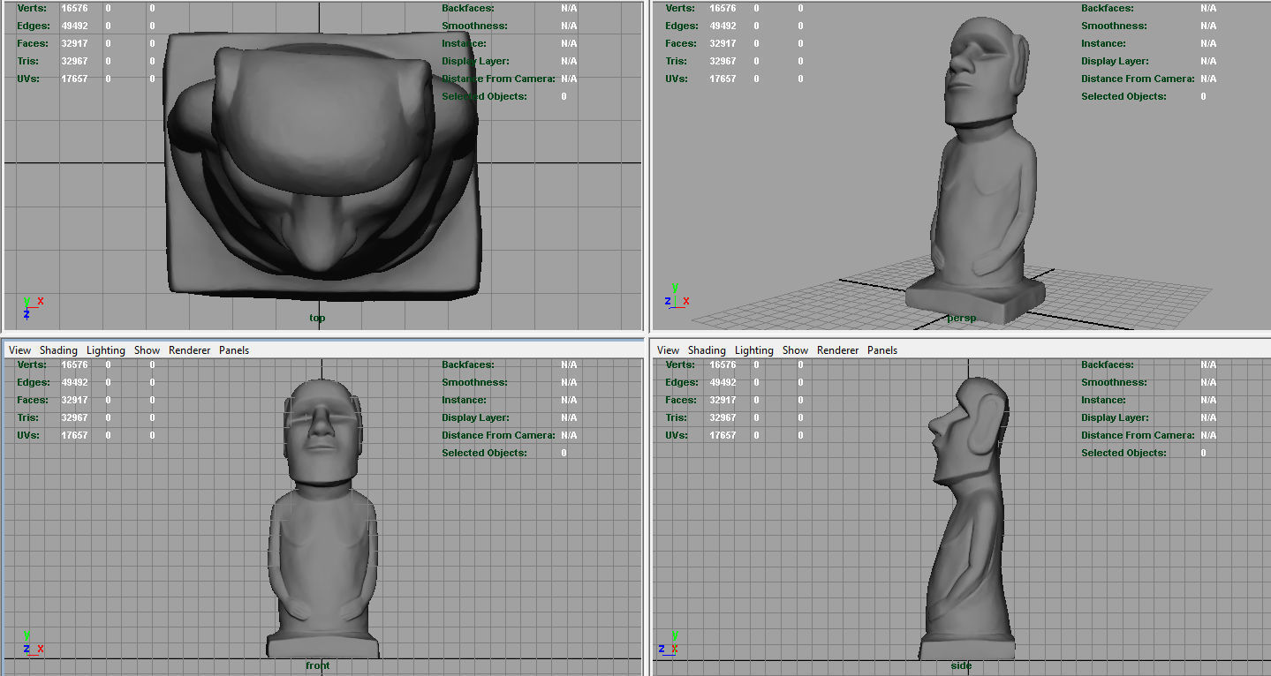
Task: Click the "top" camera name label
Action: (x=317, y=318)
